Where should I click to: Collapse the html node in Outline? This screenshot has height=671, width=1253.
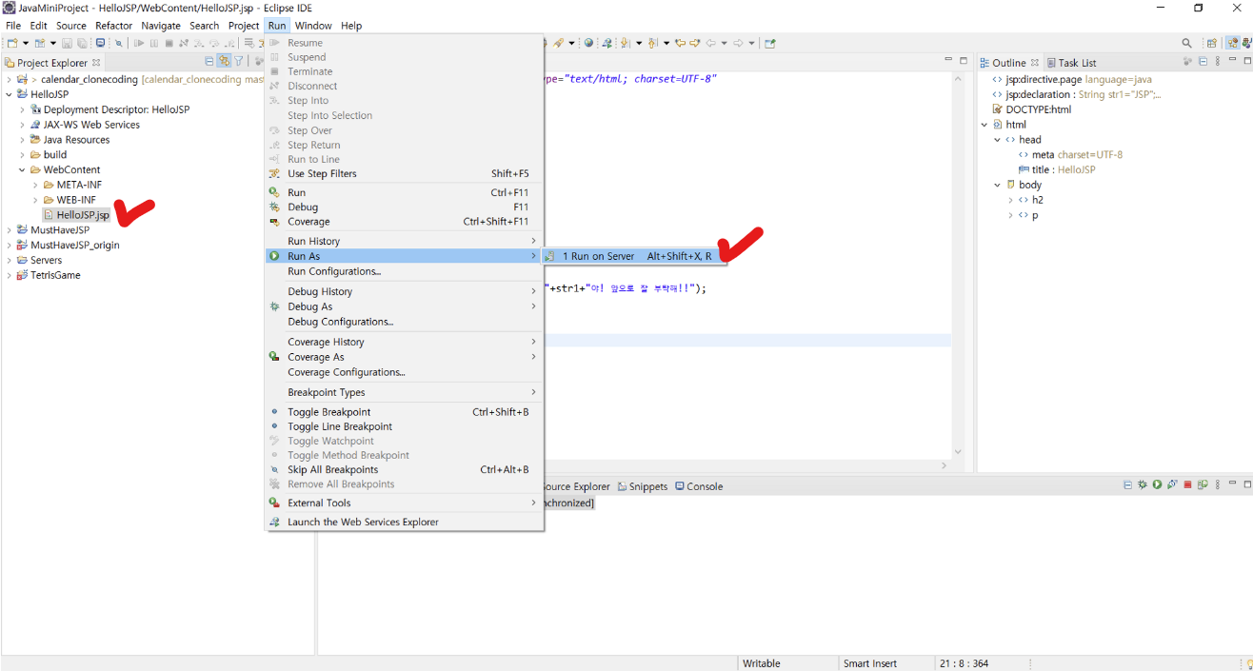(984, 125)
